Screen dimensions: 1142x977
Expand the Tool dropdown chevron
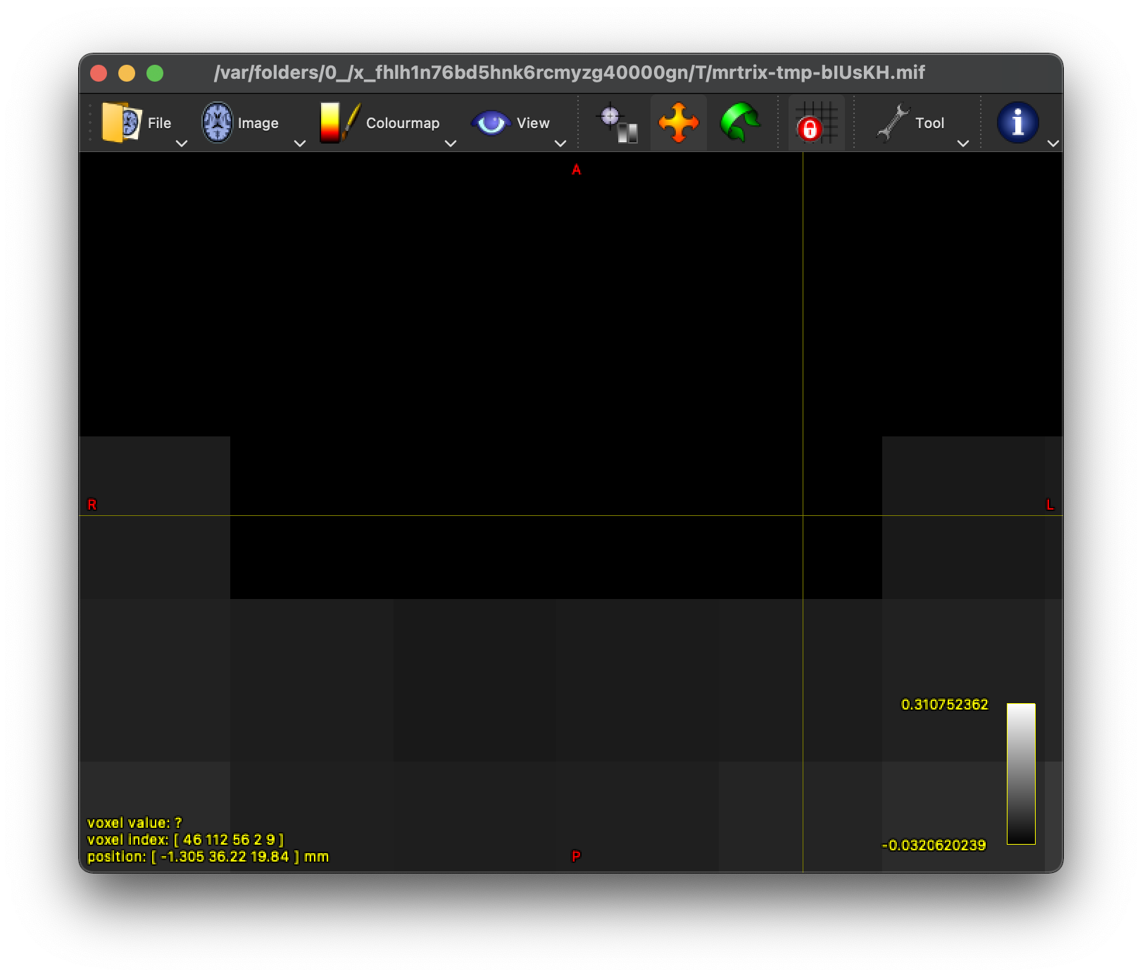(x=965, y=143)
